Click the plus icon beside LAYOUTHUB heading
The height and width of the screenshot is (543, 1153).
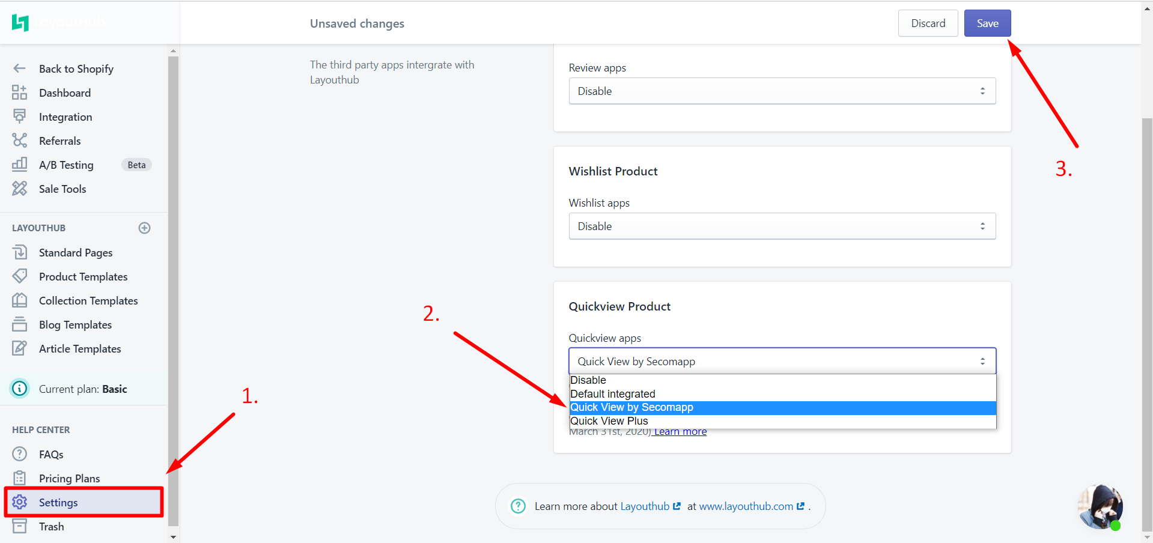144,228
